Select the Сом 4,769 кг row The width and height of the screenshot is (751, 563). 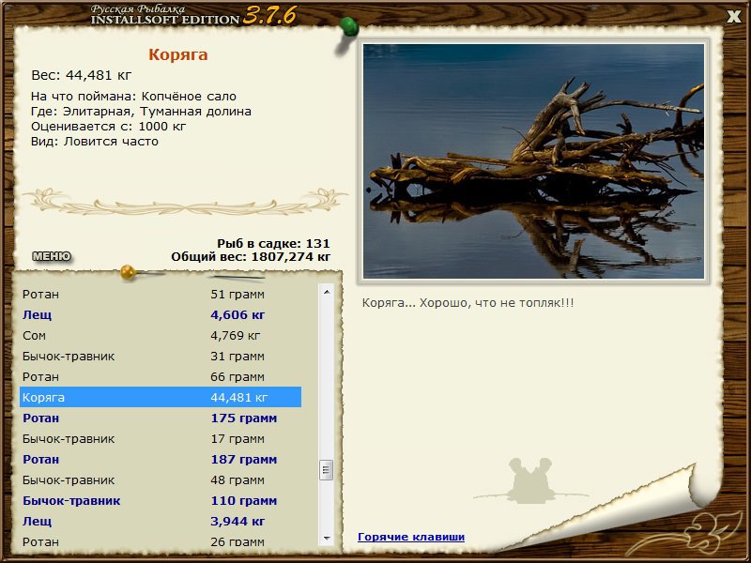coord(161,335)
